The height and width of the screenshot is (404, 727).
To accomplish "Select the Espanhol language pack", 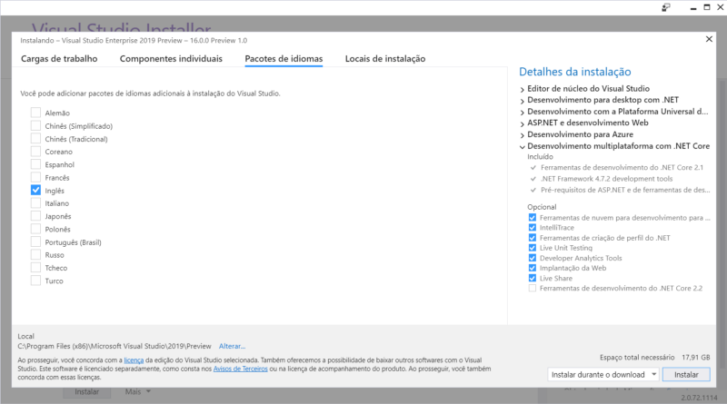I will pyautogui.click(x=35, y=164).
